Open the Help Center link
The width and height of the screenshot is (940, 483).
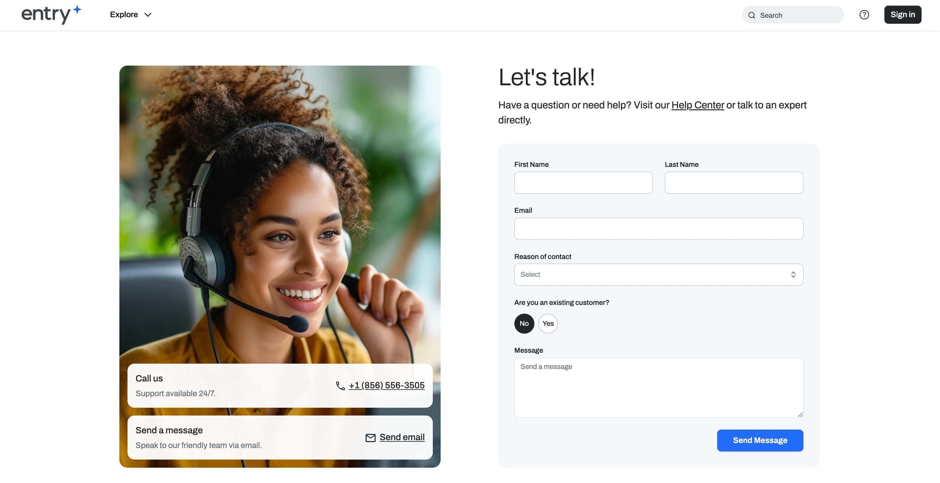tap(698, 105)
